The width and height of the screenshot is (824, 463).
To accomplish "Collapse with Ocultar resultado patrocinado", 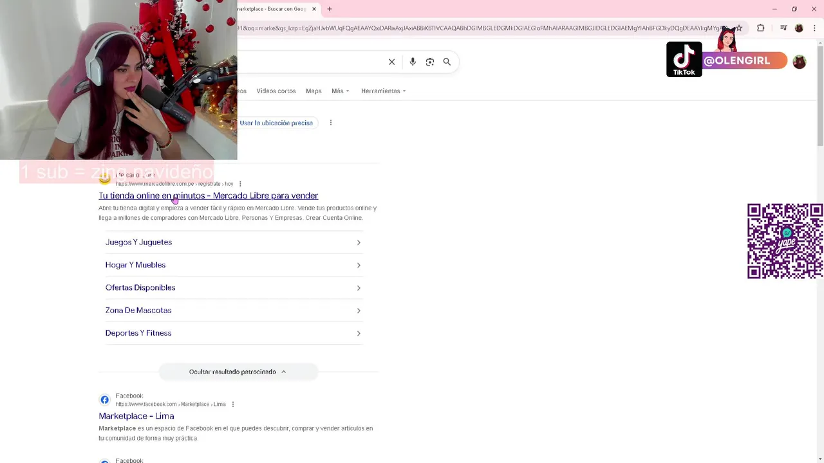I will pos(238,372).
